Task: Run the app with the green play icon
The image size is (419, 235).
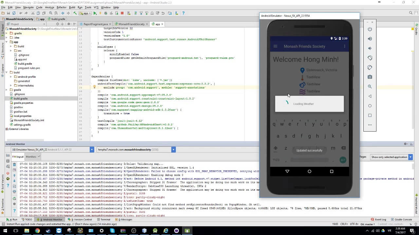Action: [x=95, y=13]
